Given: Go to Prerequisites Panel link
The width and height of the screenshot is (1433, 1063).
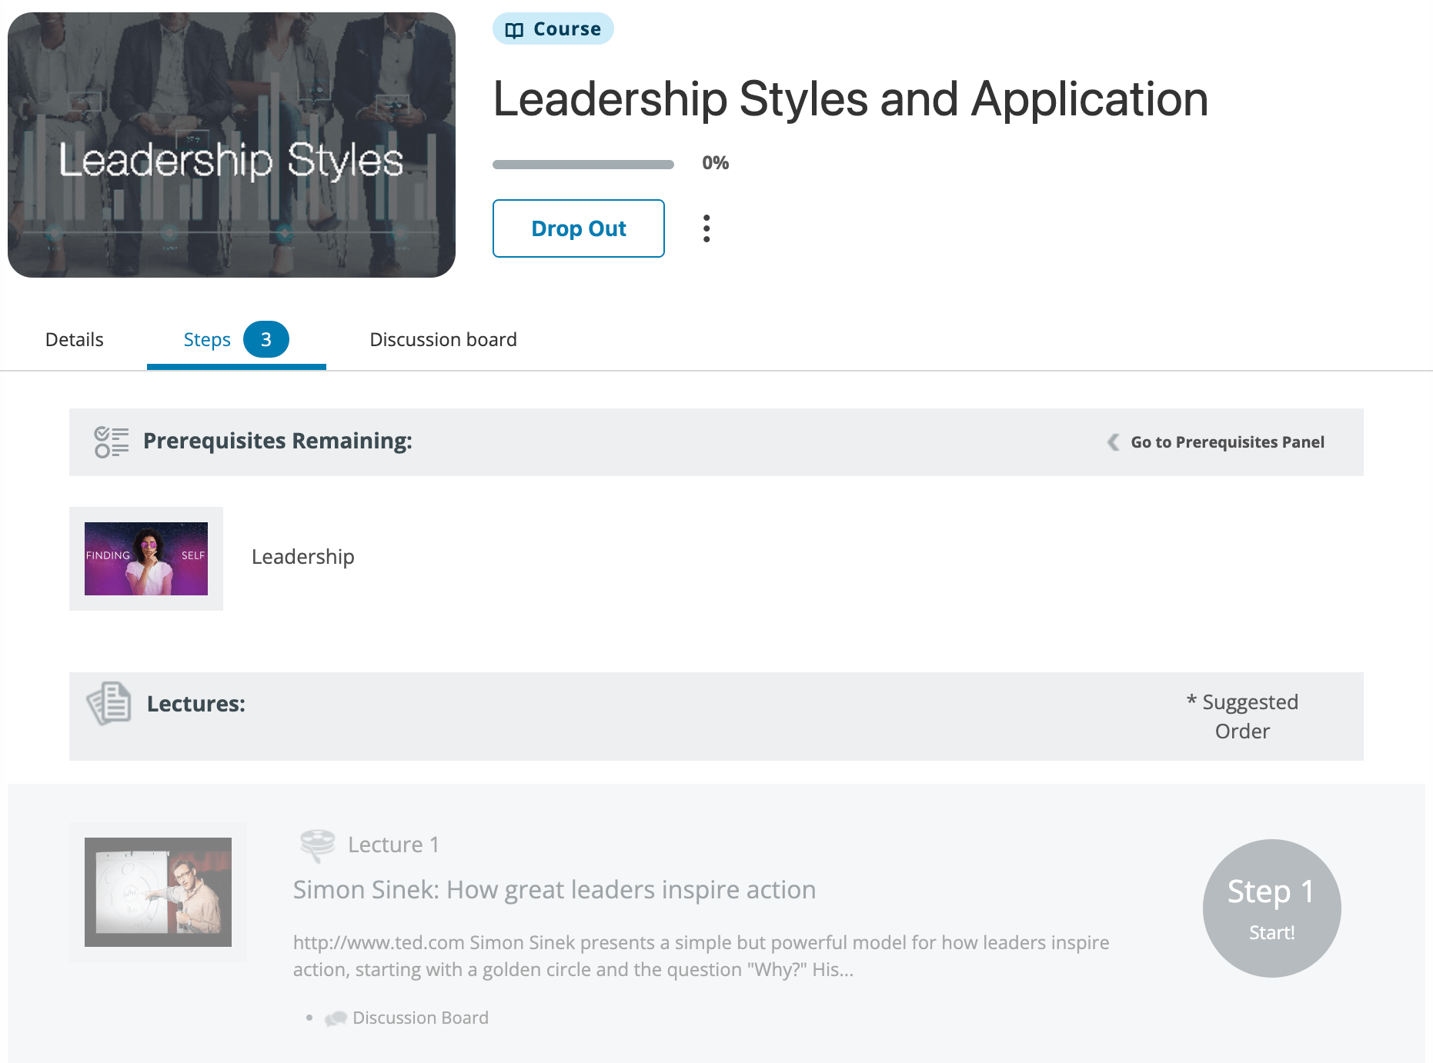Looking at the screenshot, I should click(x=1227, y=442).
